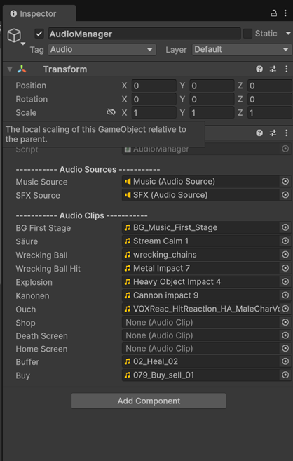Open Transform component three-dot menu

[286, 69]
